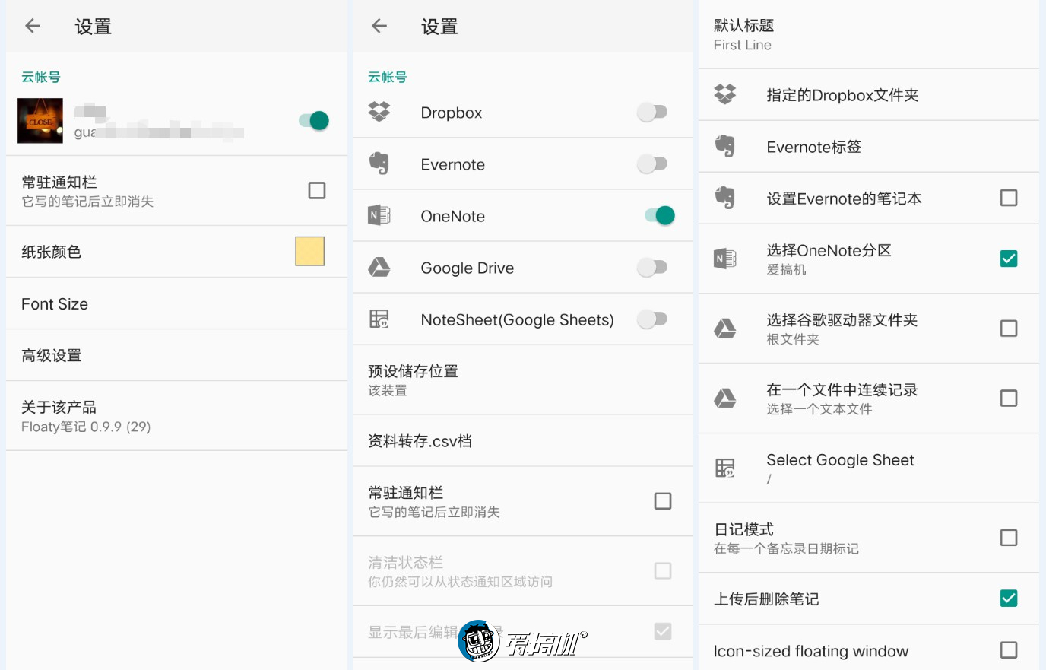Click the back arrow on settings page

pos(32,26)
